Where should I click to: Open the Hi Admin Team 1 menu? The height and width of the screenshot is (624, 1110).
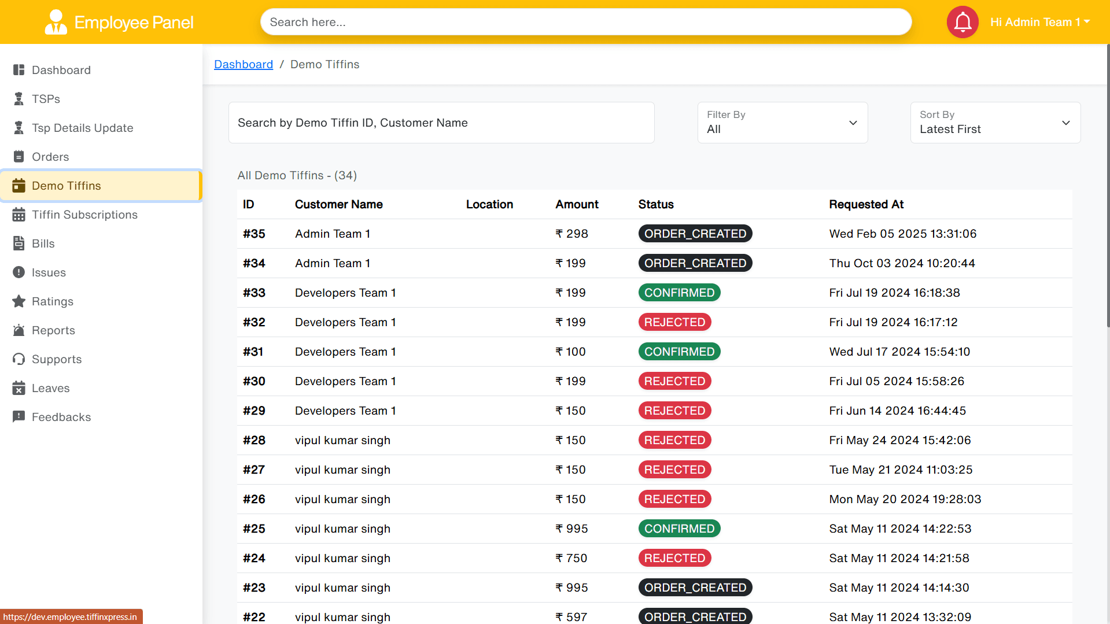pyautogui.click(x=1039, y=22)
